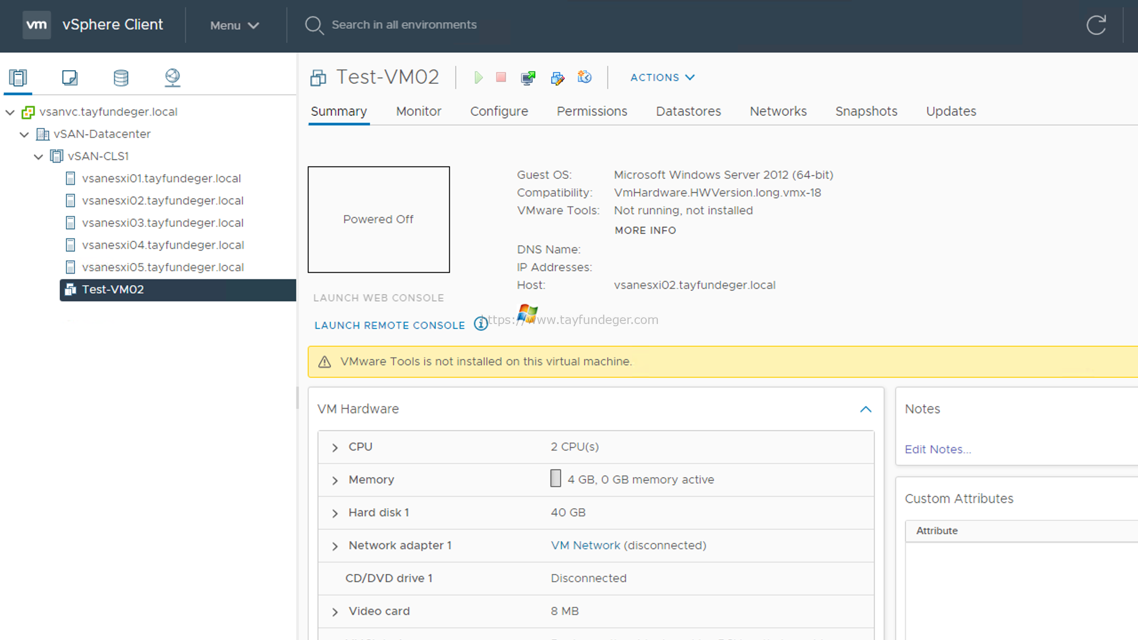Click Edit Notes link

(938, 449)
